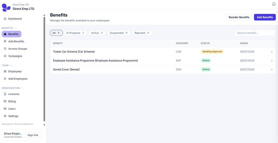Click the Add Employees person-plus icon
Screen dimensions: 278x143
point(5,79)
